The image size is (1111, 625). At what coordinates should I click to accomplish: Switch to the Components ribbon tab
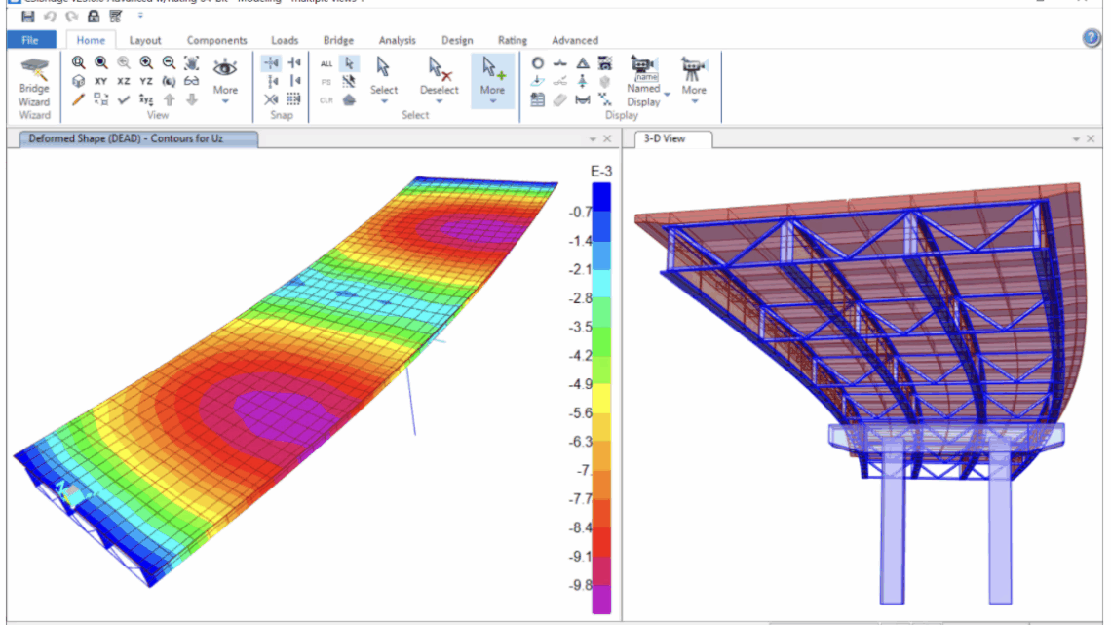click(216, 40)
